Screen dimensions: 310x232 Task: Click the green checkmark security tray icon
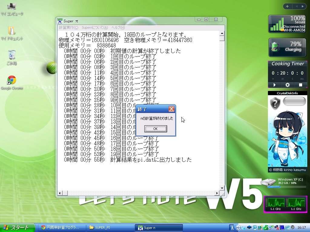tap(266, 228)
